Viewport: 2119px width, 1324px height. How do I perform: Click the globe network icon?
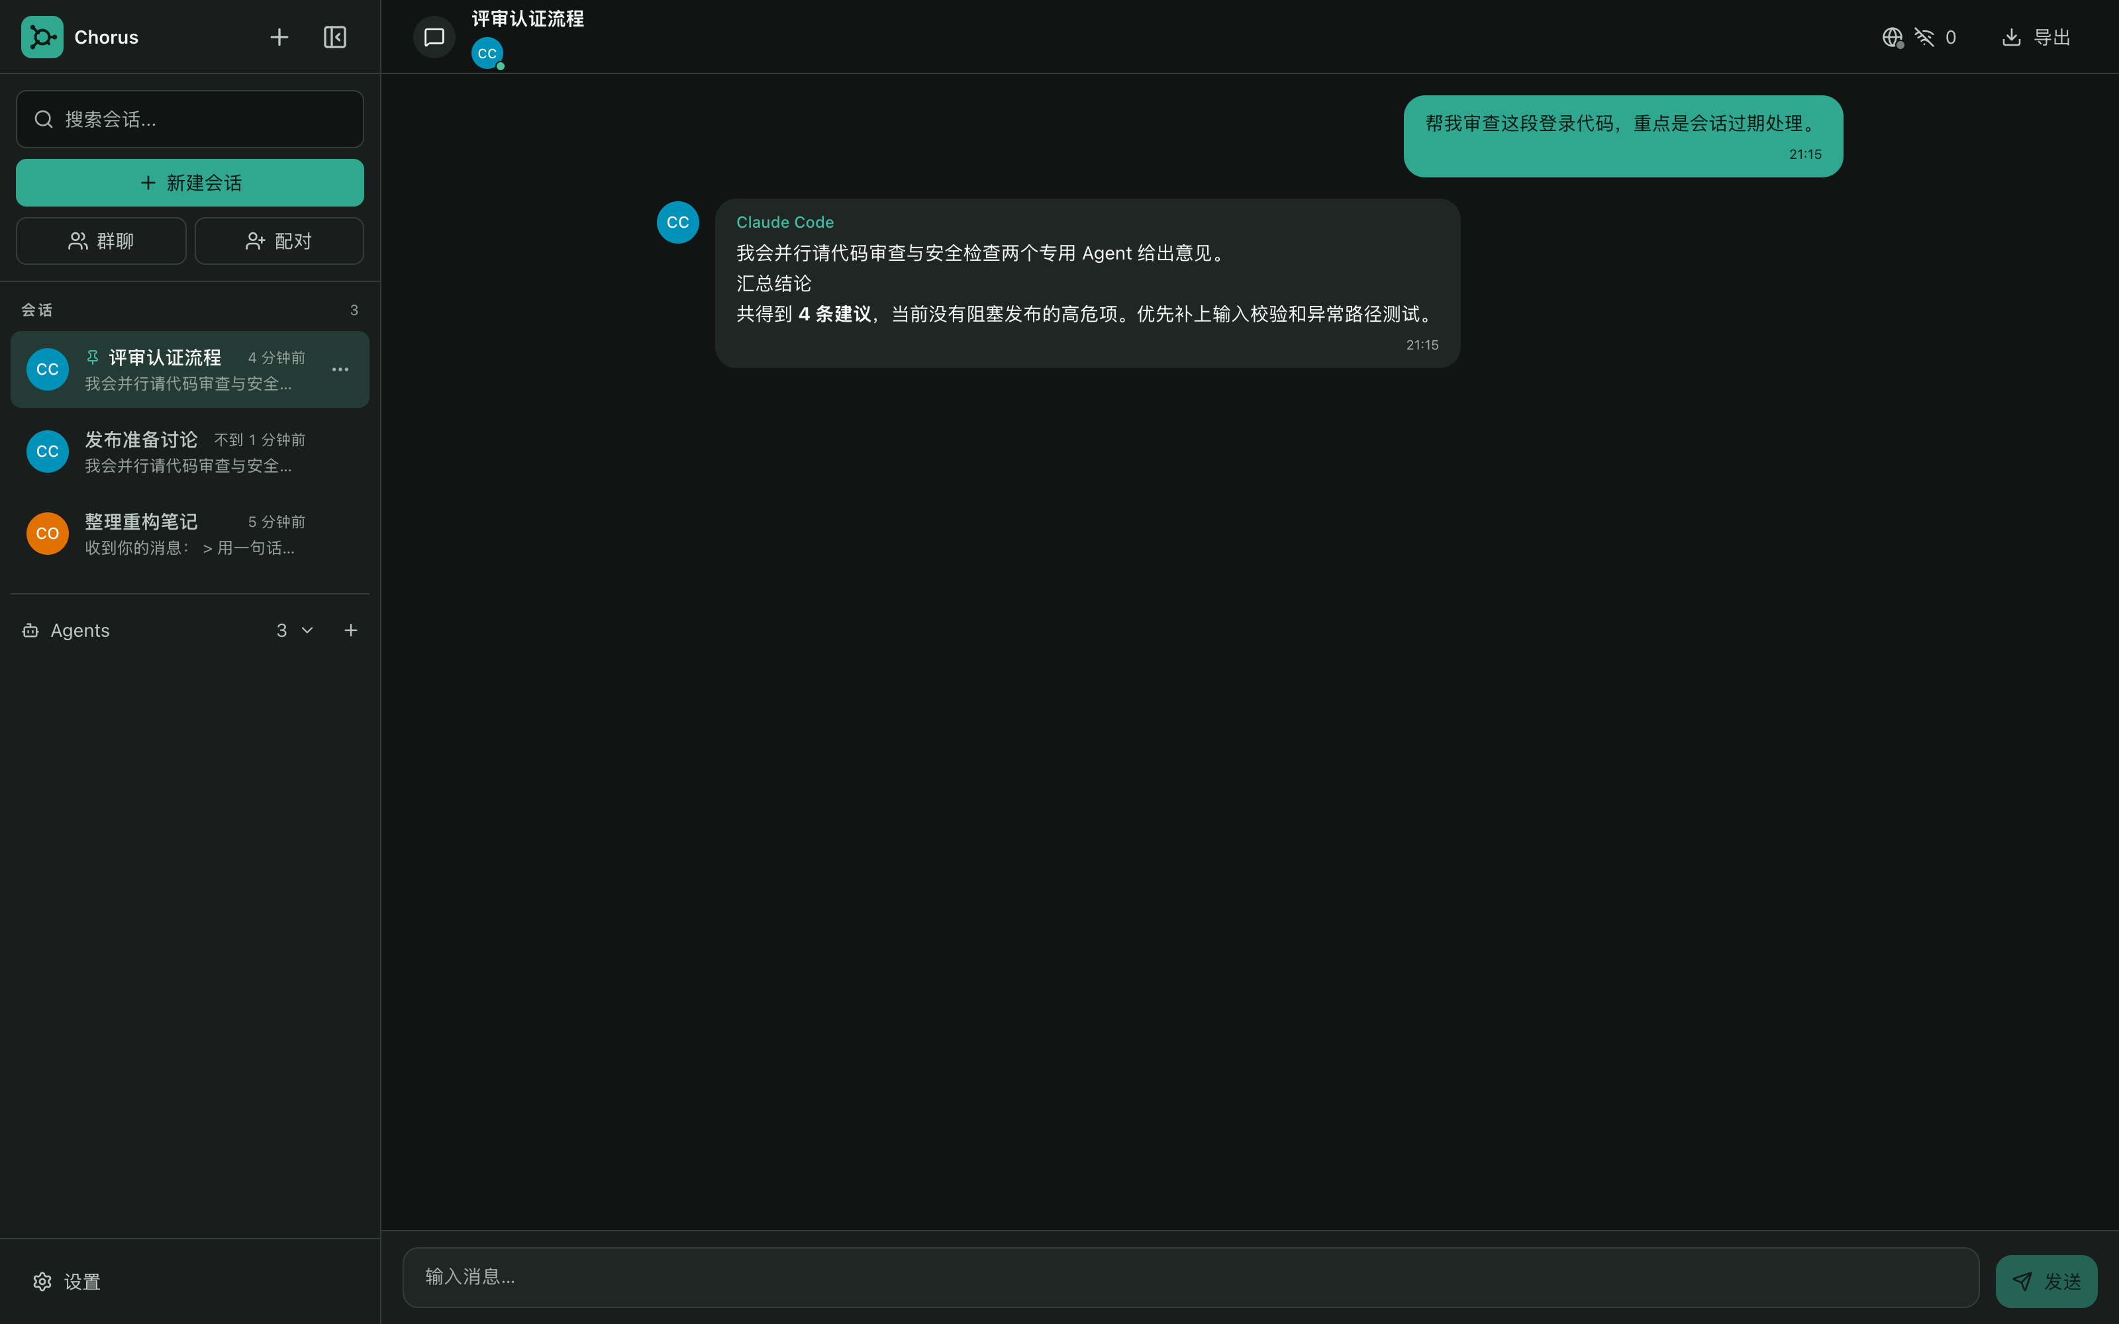(x=1893, y=37)
